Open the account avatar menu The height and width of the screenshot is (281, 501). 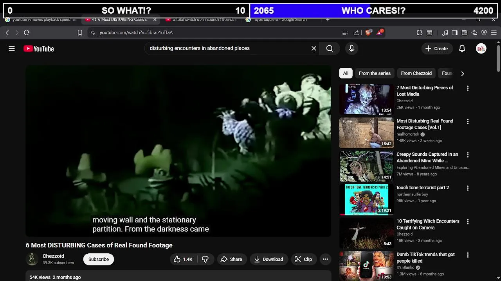(481, 48)
